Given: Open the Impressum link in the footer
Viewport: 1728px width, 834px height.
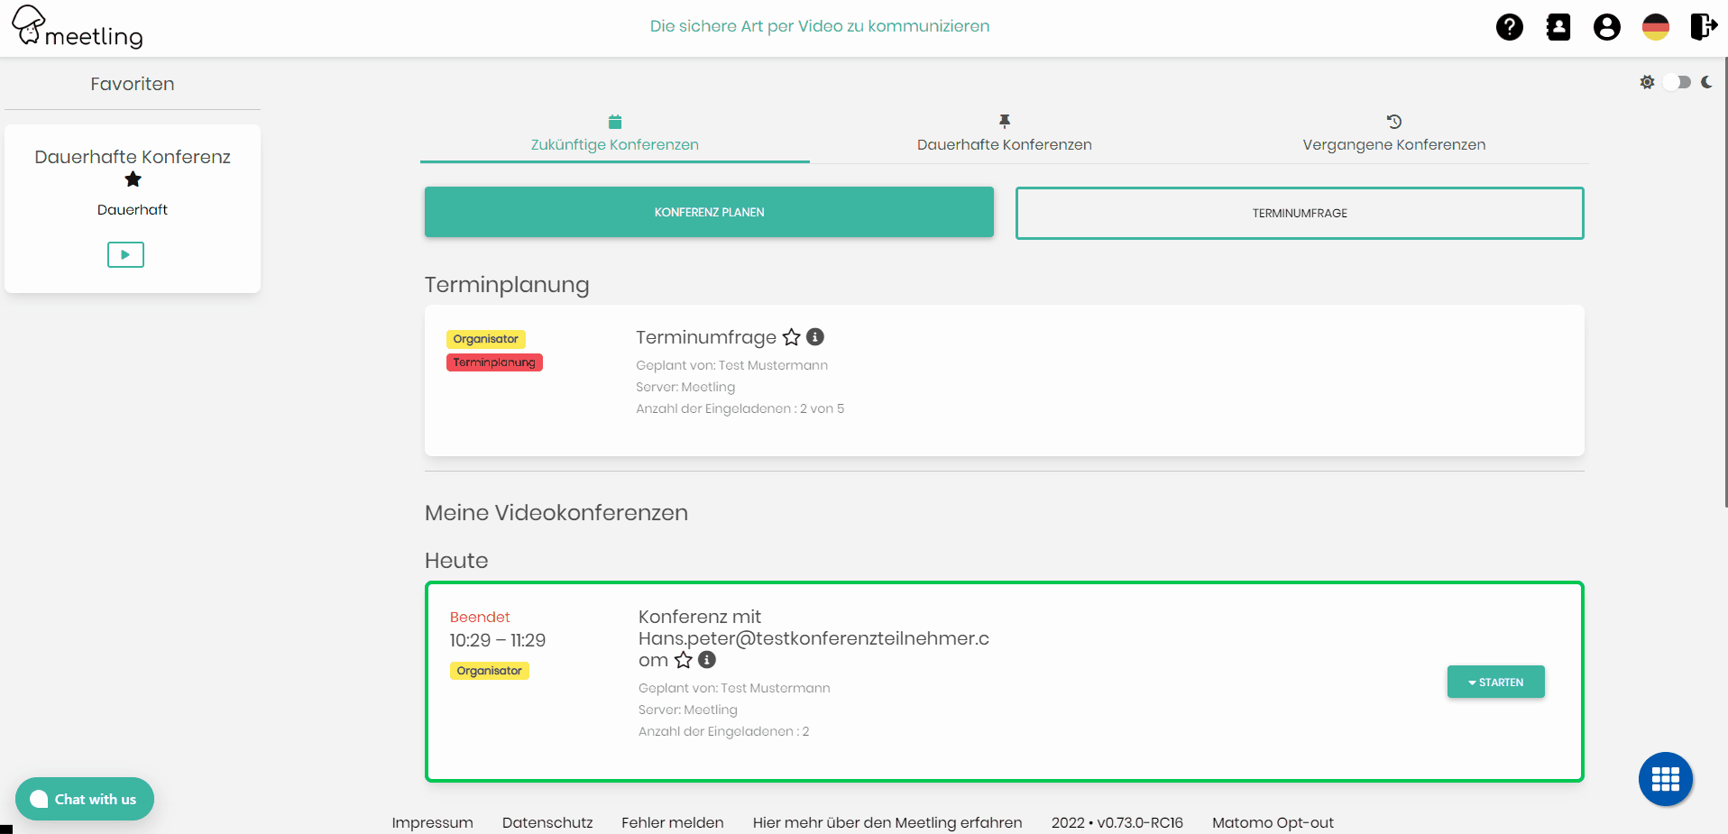Looking at the screenshot, I should coord(432,822).
